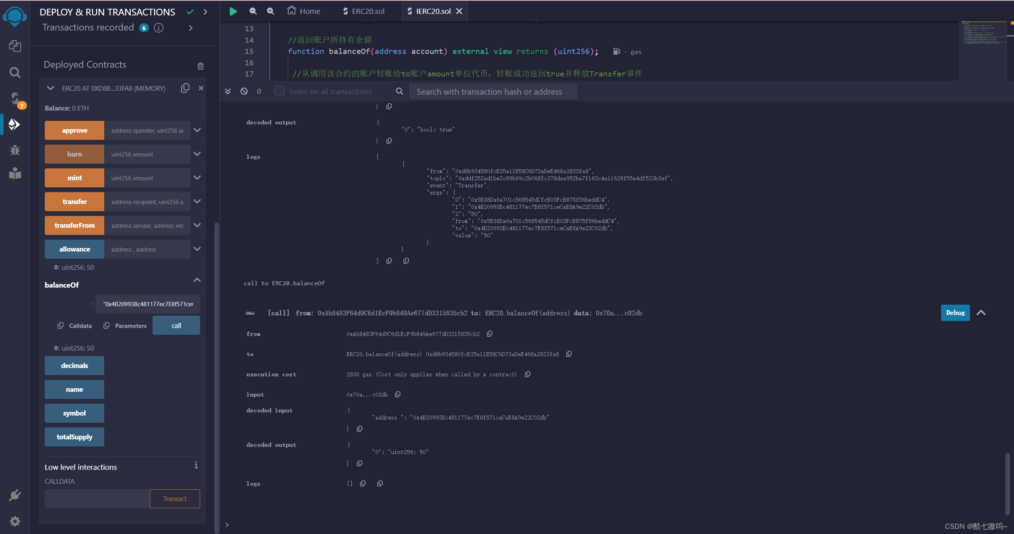Expand the allowance function parameters

click(197, 249)
